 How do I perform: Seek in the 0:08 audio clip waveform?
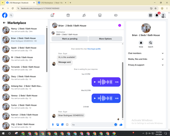tap(105, 98)
